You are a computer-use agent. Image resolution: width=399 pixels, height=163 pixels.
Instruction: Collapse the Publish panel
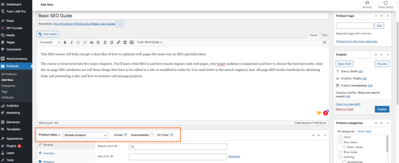(x=388, y=55)
